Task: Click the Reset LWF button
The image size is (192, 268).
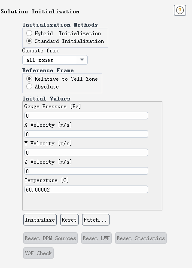Action: [x=96, y=238]
